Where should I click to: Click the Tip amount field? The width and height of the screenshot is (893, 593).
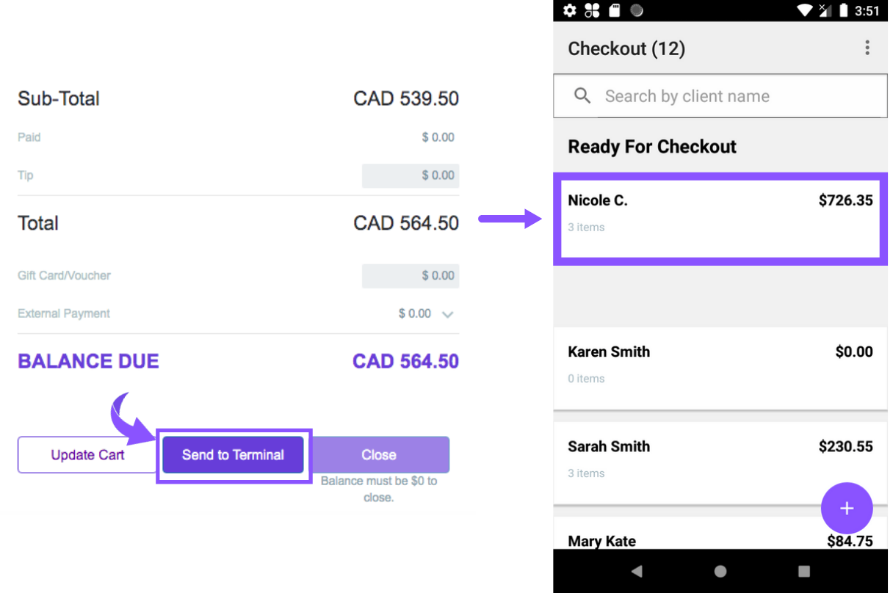[410, 175]
